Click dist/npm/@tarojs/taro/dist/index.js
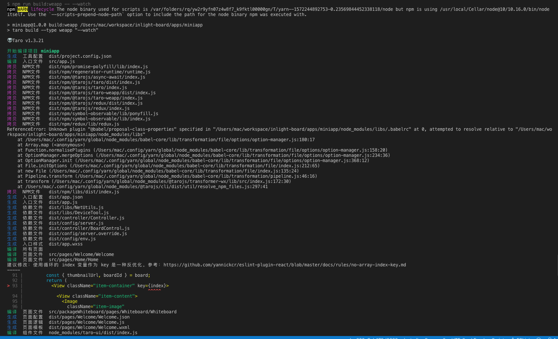This screenshot has height=339, width=558. 94,82
